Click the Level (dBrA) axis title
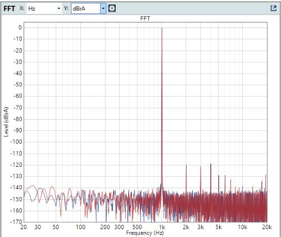 pos(6,122)
